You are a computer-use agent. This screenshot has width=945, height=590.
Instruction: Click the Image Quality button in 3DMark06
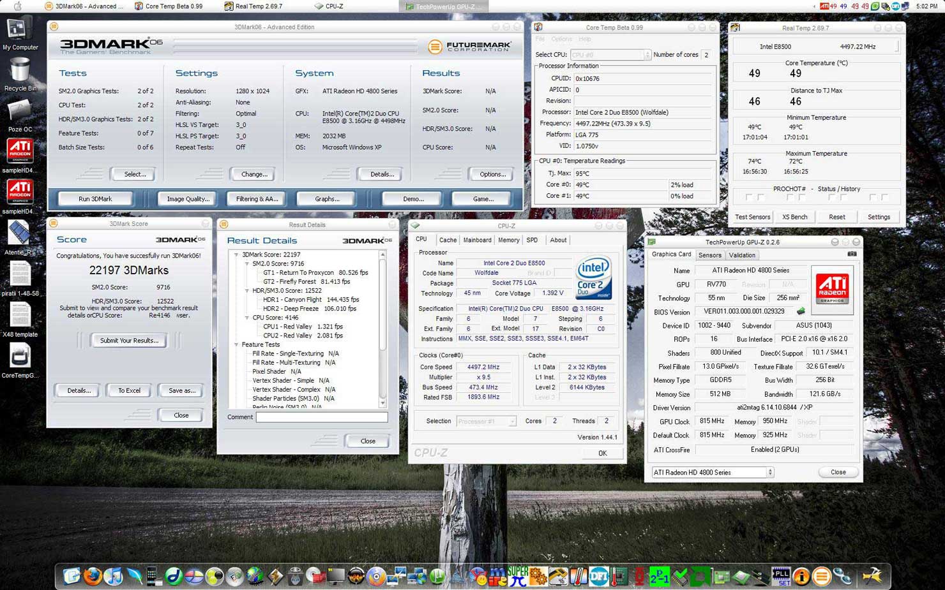coord(188,199)
